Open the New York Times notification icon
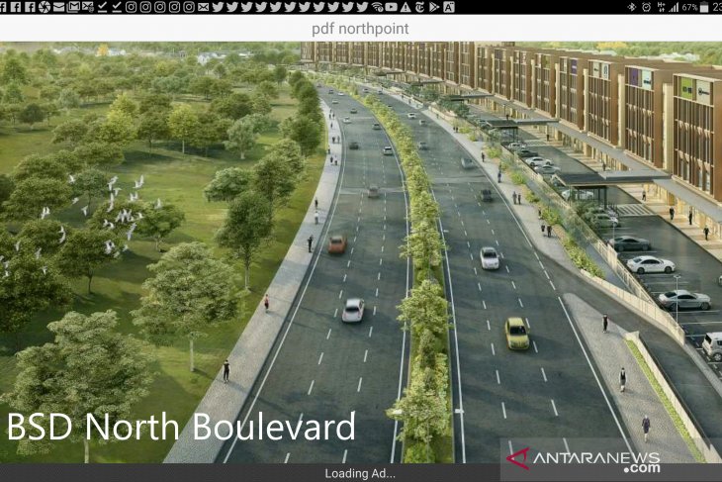Image resolution: width=722 pixels, height=482 pixels. [420, 7]
